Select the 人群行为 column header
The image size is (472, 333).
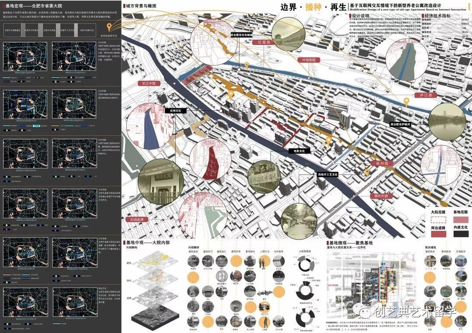pyautogui.click(x=264, y=251)
